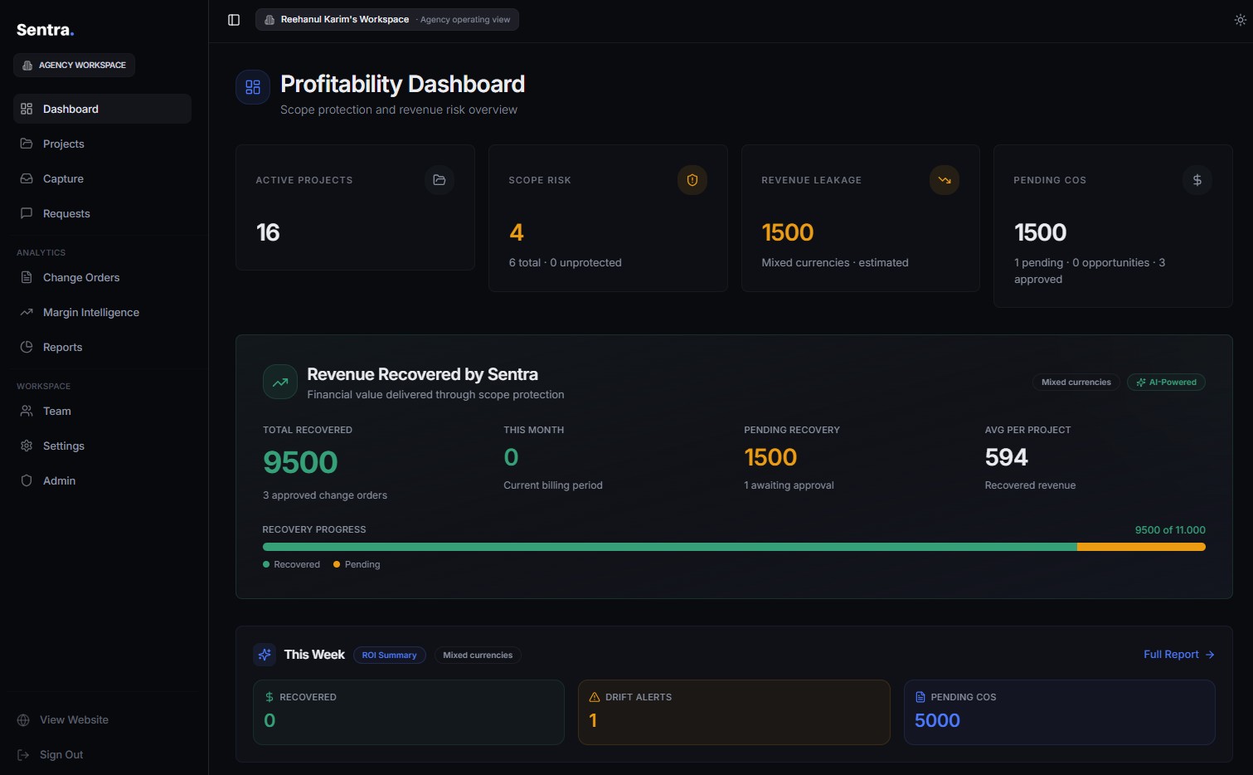The height and width of the screenshot is (775, 1253).
Task: Click the Admin shield icon
Action: 27,480
